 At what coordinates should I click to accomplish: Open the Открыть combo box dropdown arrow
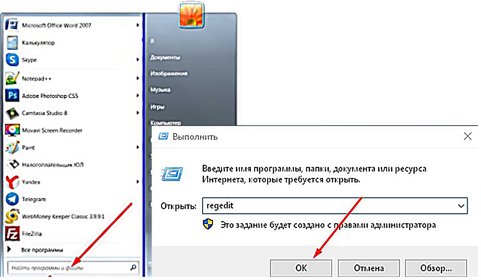click(461, 206)
